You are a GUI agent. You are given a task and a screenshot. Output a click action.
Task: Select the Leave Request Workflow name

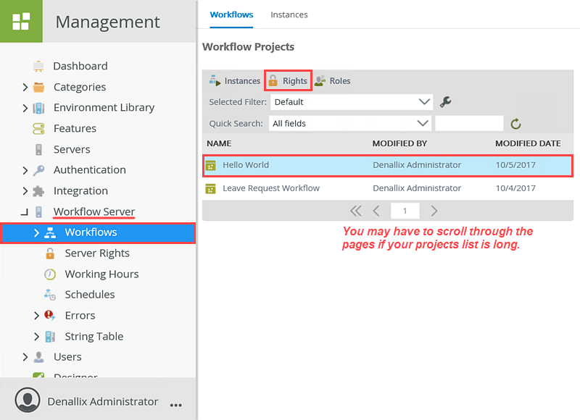tap(270, 188)
